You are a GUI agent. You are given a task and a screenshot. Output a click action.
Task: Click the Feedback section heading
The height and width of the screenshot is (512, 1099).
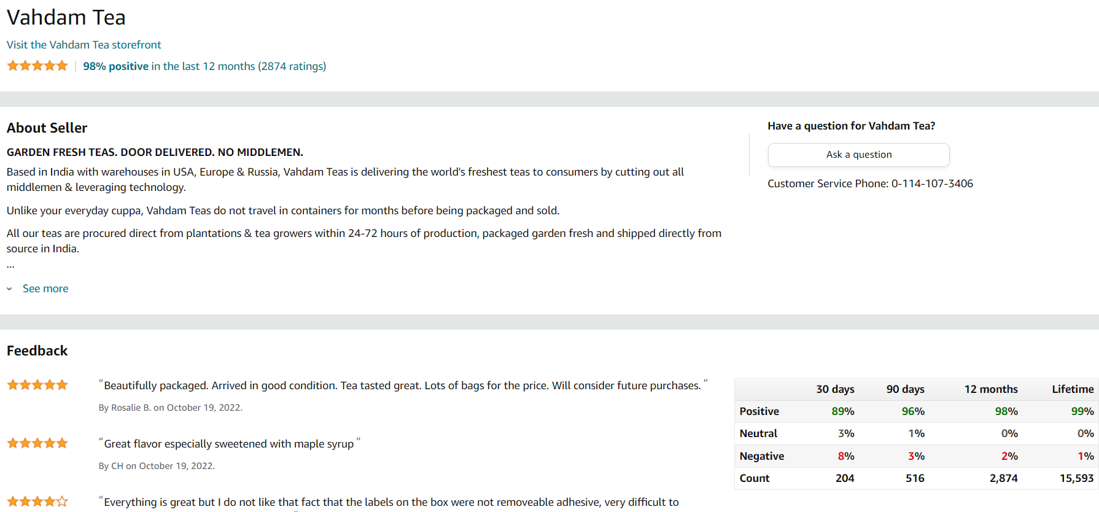tap(37, 351)
